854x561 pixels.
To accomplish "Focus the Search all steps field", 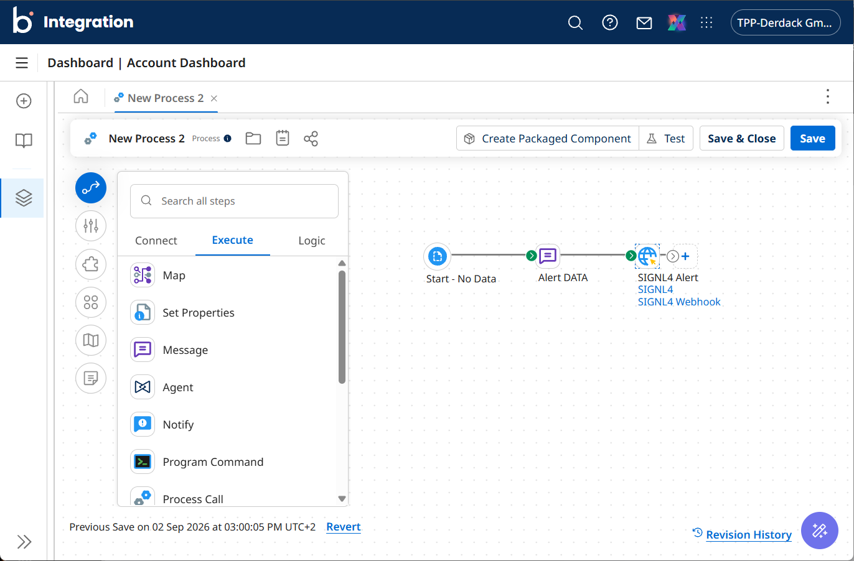I will [234, 201].
